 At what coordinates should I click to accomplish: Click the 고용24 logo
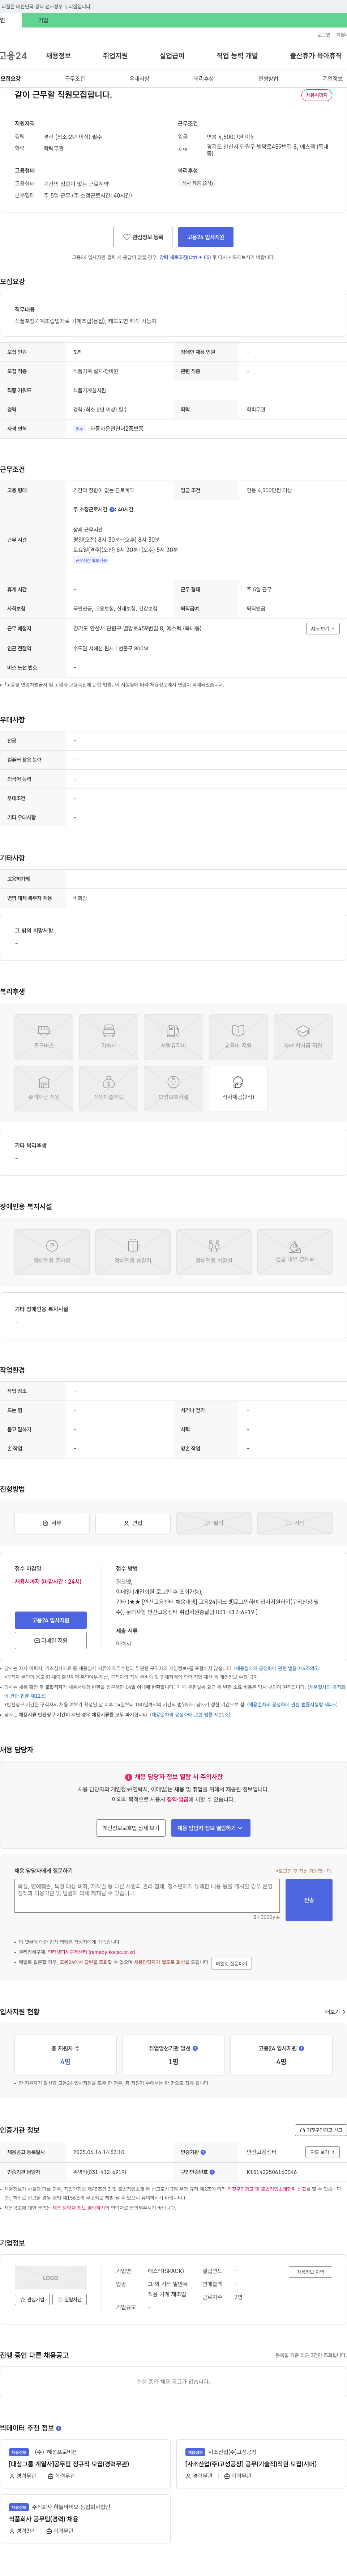[13, 56]
